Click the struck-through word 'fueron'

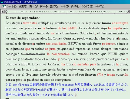coord(106,23)
